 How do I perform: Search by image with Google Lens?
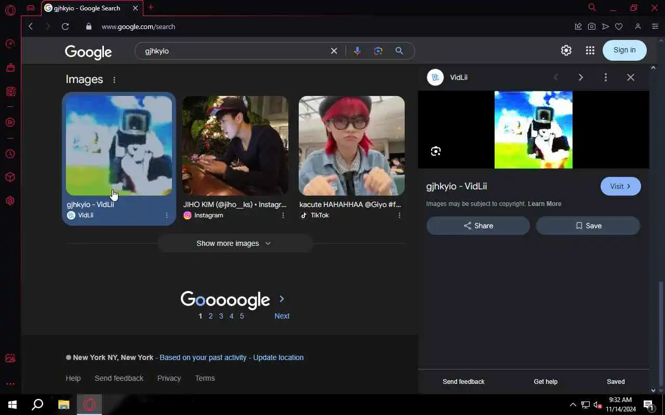click(x=378, y=51)
